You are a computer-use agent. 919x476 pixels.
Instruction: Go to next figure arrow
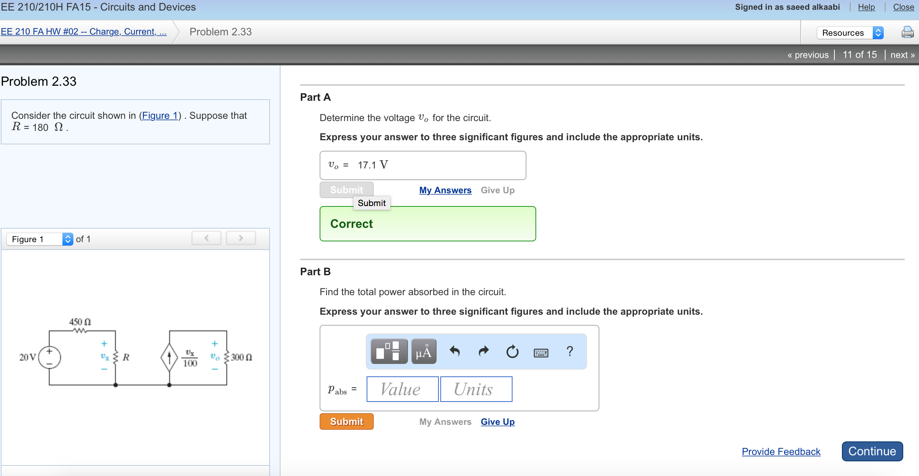pos(241,238)
